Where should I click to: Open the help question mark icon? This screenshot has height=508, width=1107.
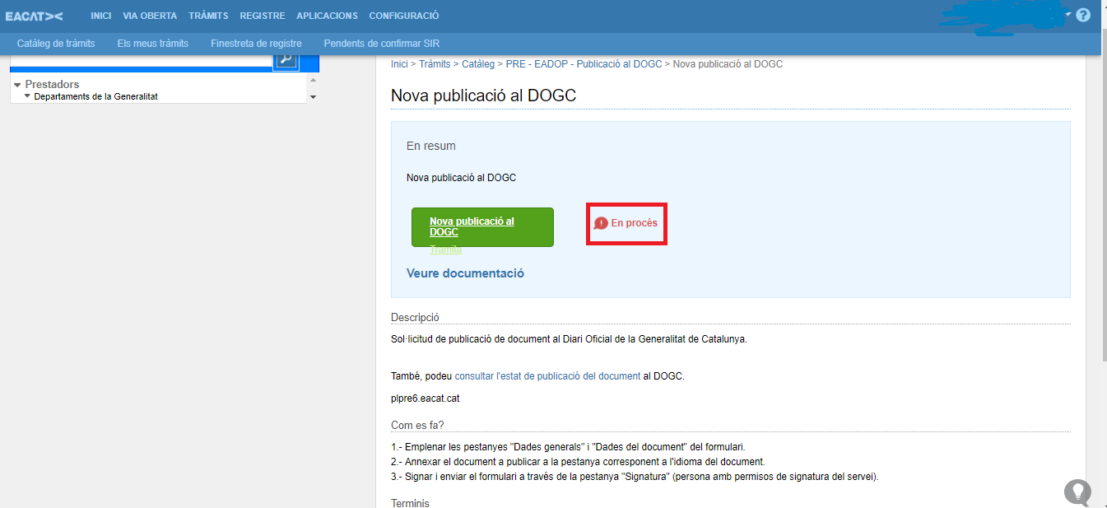[1083, 15]
